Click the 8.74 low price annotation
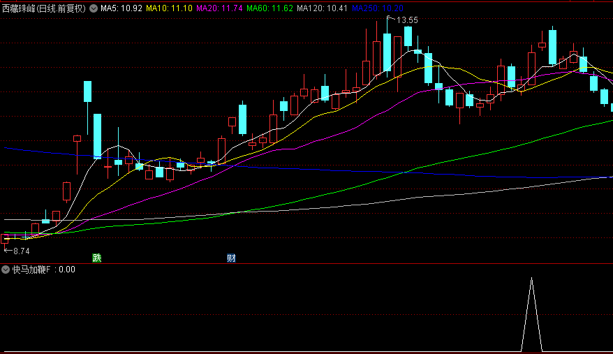The width and height of the screenshot is (613, 354). point(21,251)
